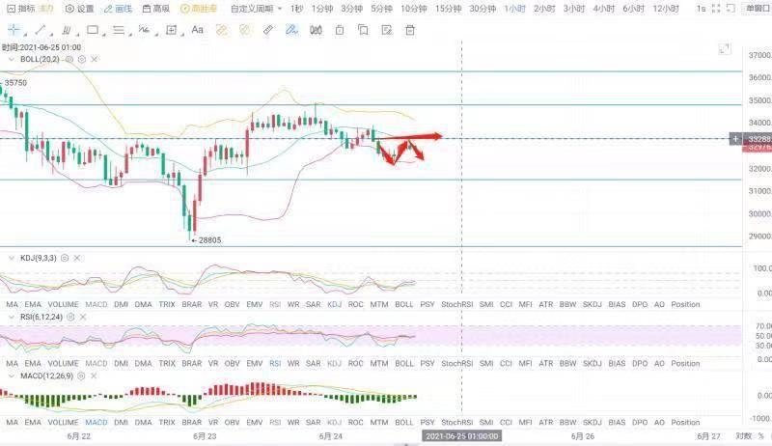Select the crosshair cursor tool
Screen dimensions: 772x446
(14, 30)
